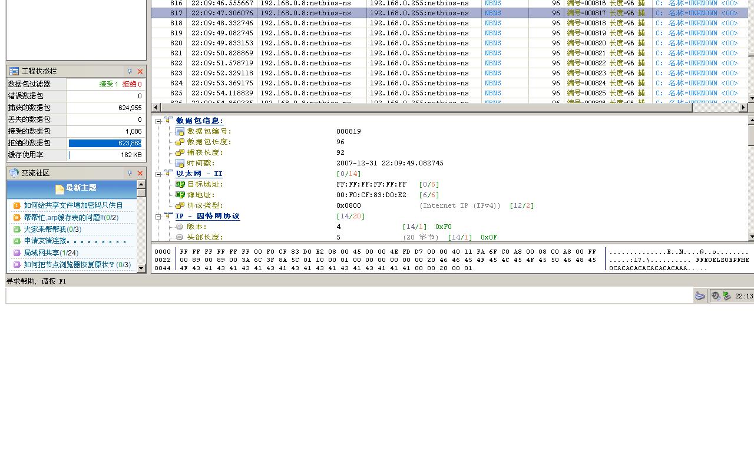Click the keyboard input icon in tray
This screenshot has width=754, height=452.
700,296
